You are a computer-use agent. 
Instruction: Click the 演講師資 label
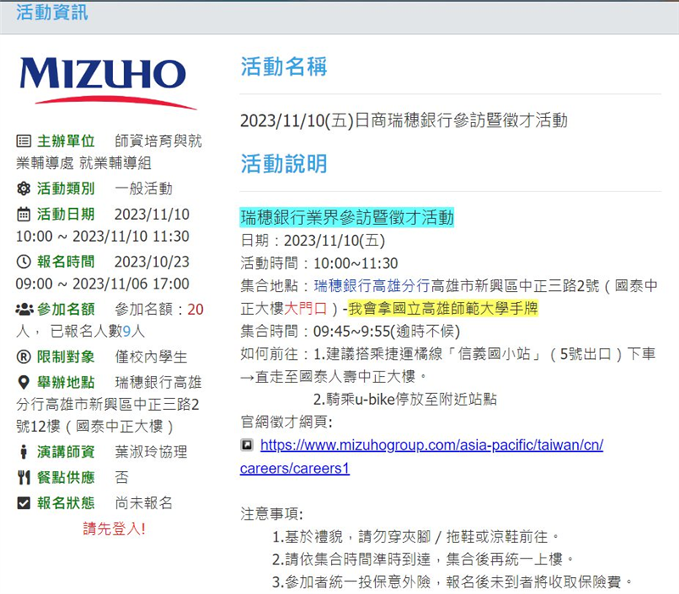(66, 451)
